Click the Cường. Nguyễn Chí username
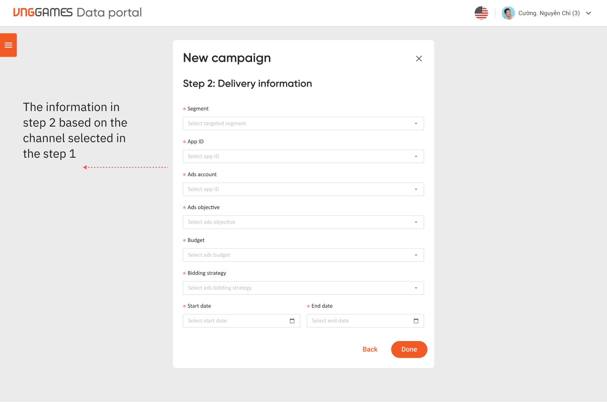Viewport: 607px width, 402px height. [x=549, y=13]
